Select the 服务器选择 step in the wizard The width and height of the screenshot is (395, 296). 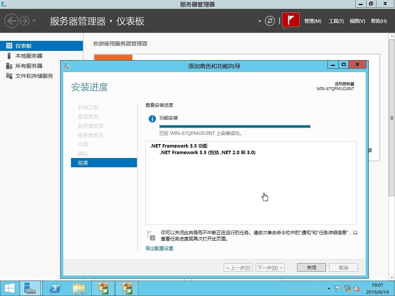90,126
